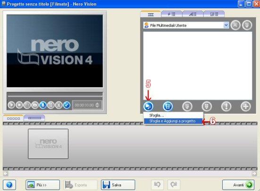
Task: Click the blue microphone record narration icon
Action: click(43, 105)
